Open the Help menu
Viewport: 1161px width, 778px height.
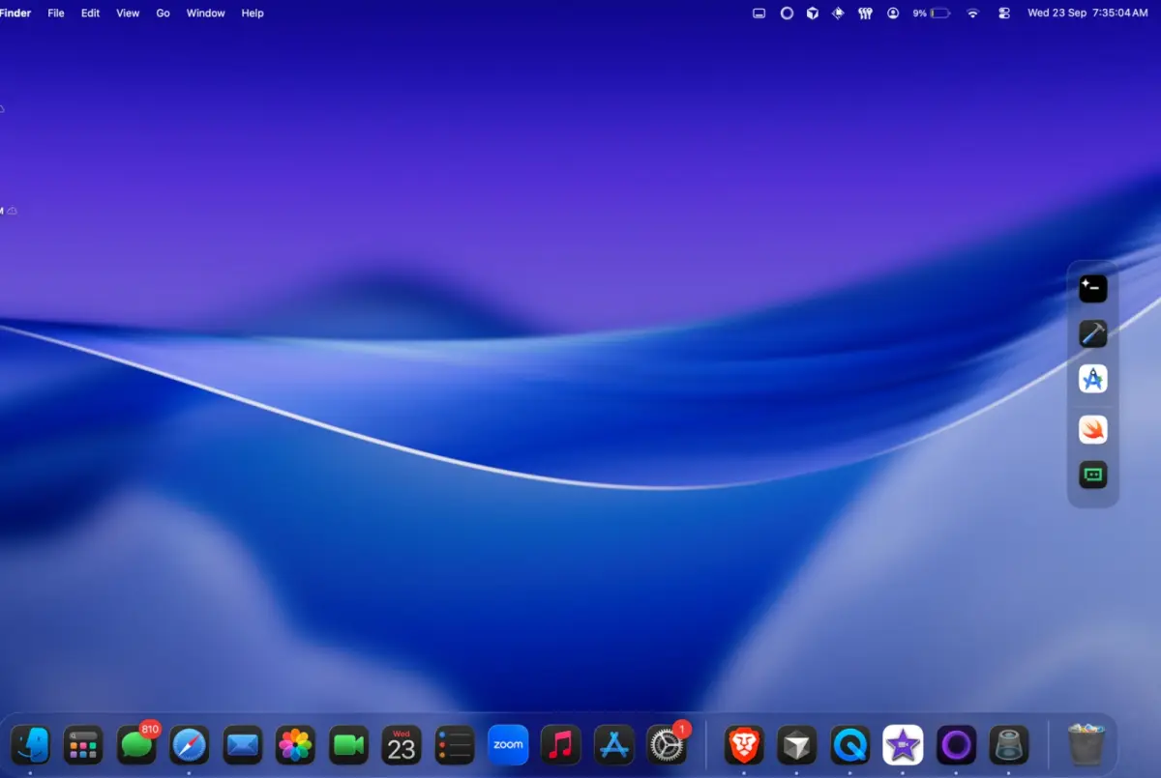tap(253, 14)
